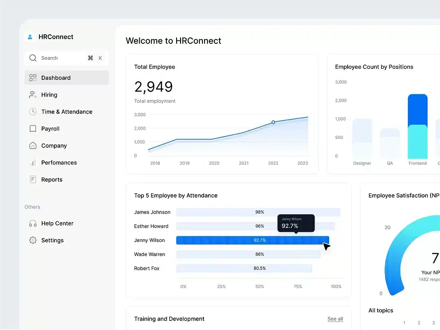Click the QA position bar
Screen dimensions: 440x330
(390, 144)
